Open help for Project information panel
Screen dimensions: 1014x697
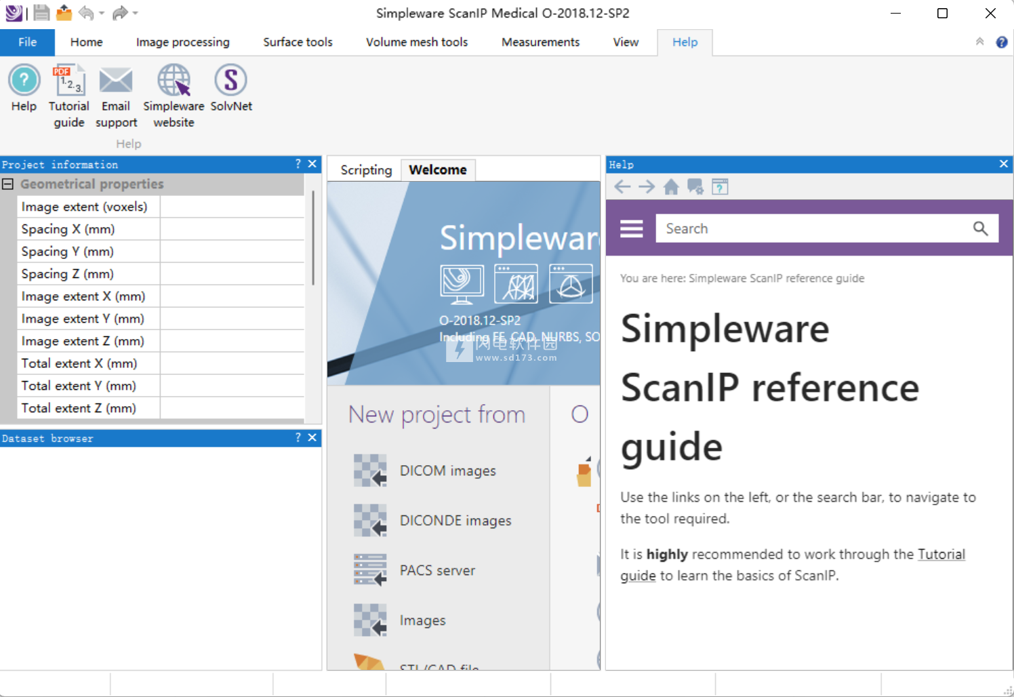coord(298,164)
